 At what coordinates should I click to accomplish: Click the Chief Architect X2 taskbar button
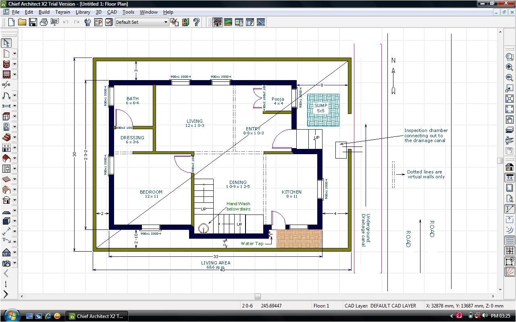tap(97, 316)
